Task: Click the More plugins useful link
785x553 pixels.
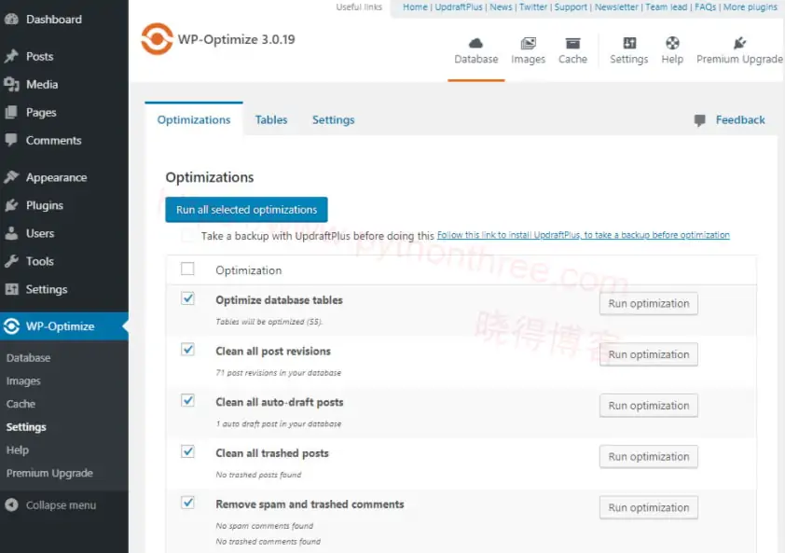Action: point(750,7)
